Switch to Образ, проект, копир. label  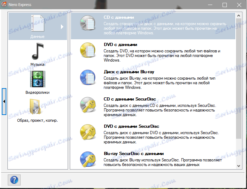click(x=38, y=121)
